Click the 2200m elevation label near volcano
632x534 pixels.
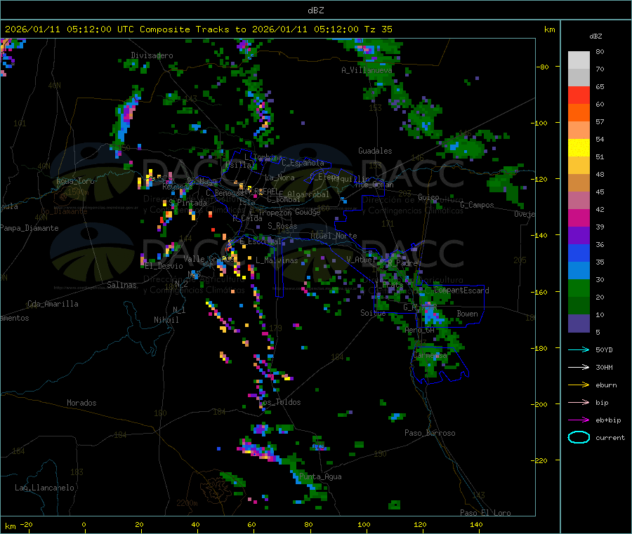[187, 503]
